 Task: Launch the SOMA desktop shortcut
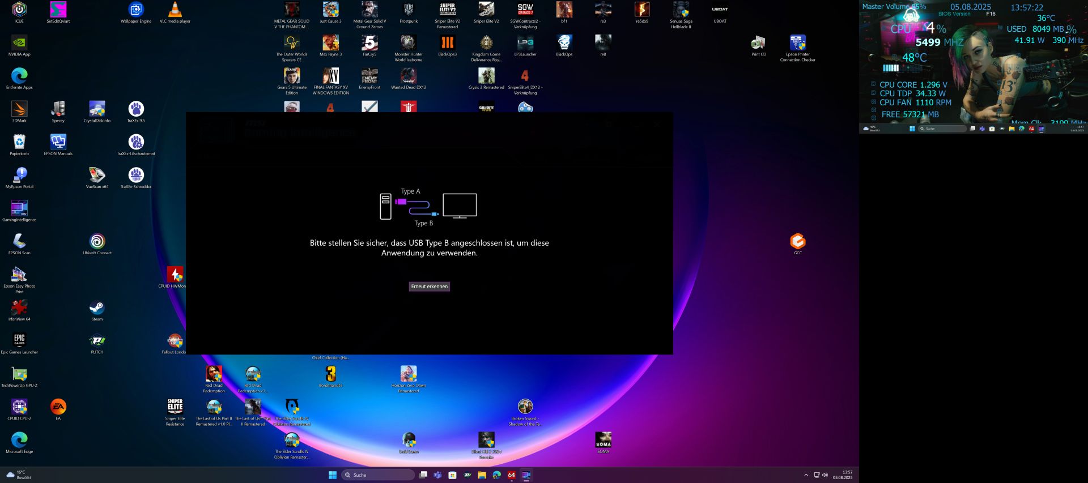(x=603, y=443)
